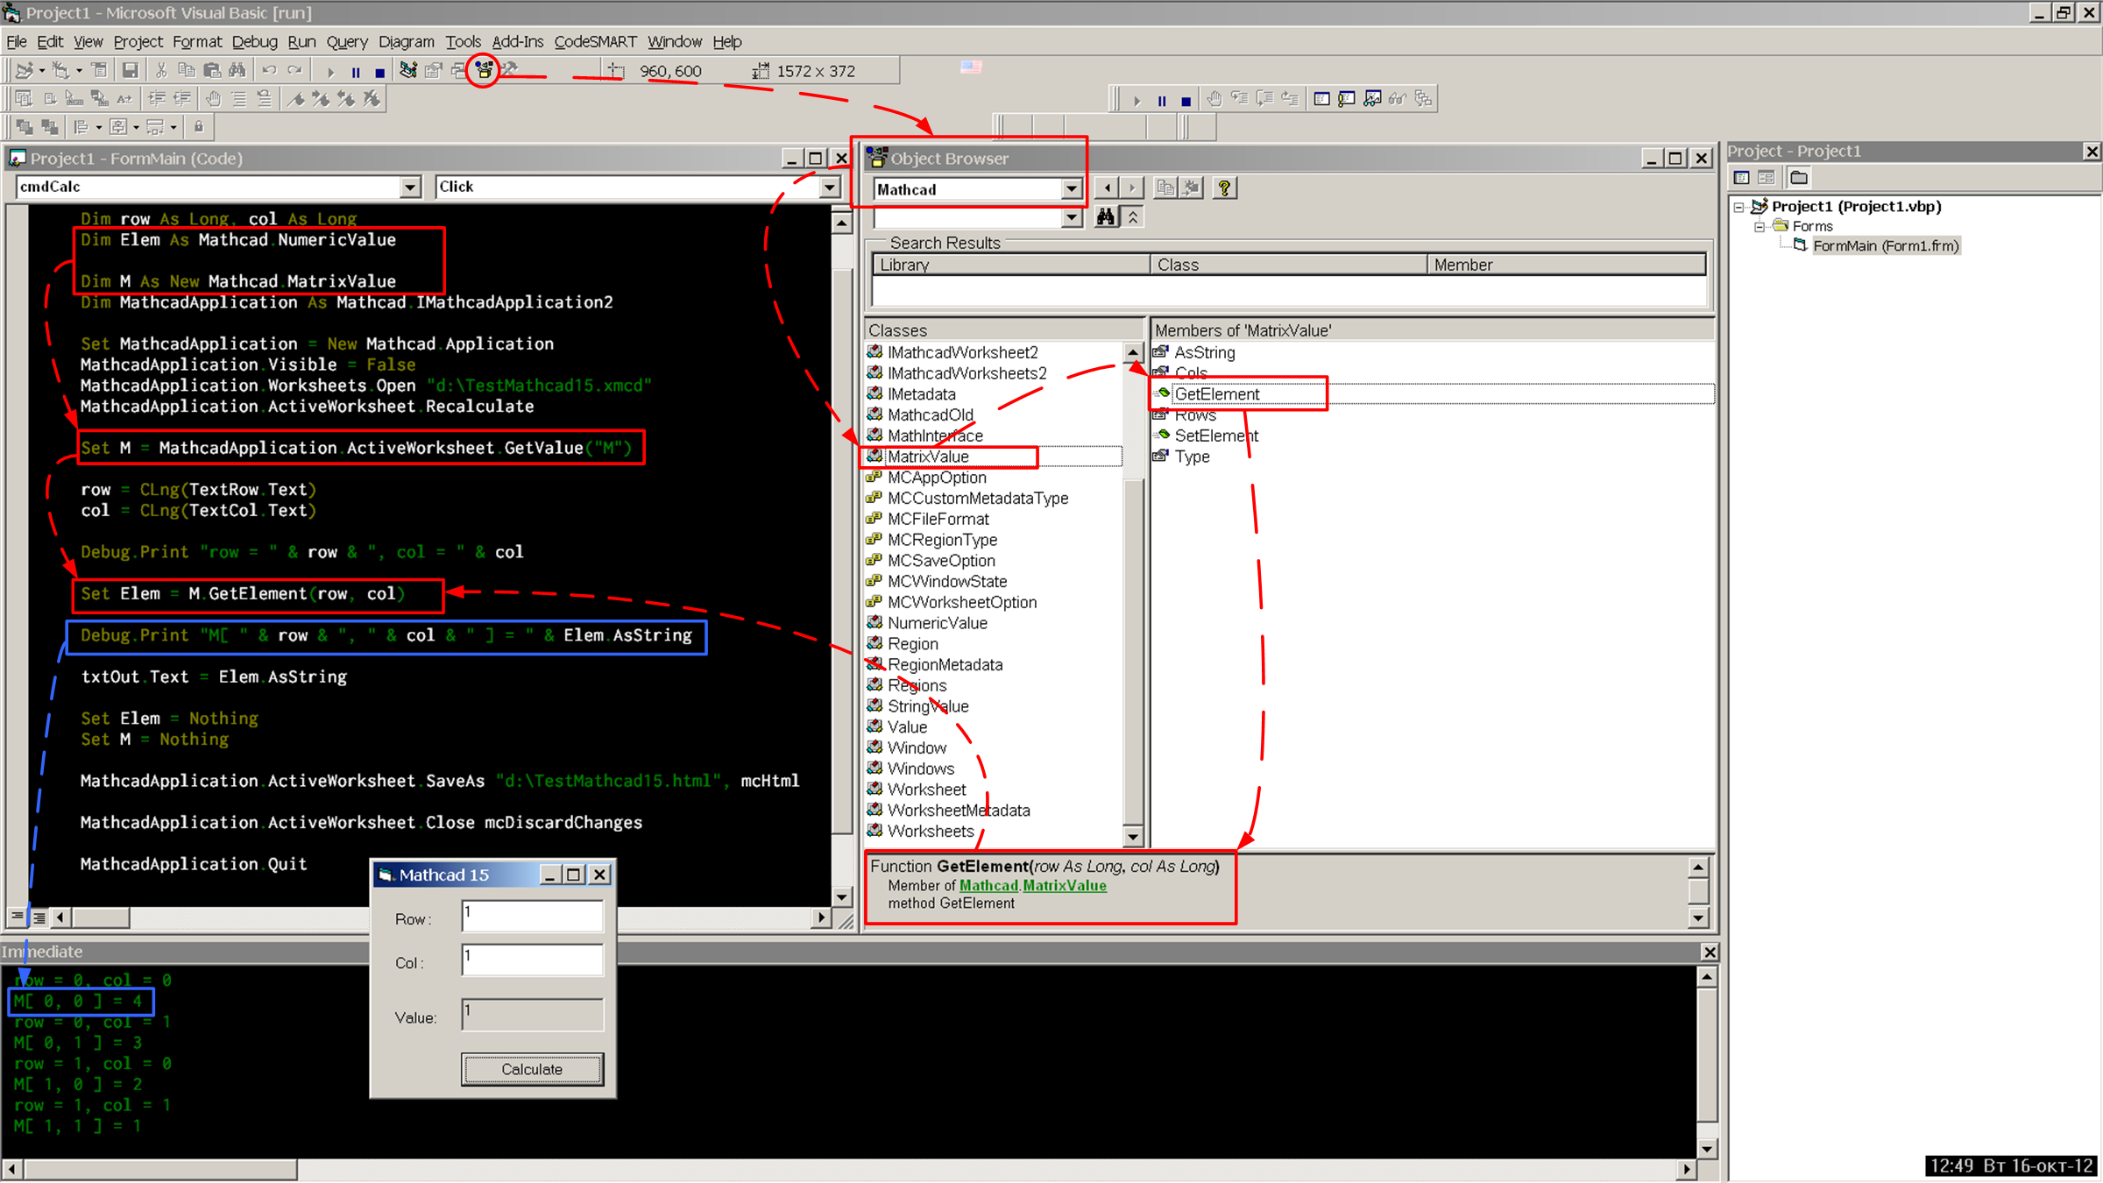This screenshot has width=2103, height=1183.
Task: Click the Undo toolbar icon
Action: [x=269, y=71]
